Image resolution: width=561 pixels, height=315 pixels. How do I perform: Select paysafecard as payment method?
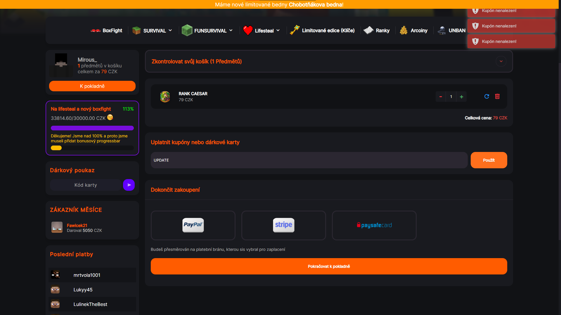click(x=374, y=225)
